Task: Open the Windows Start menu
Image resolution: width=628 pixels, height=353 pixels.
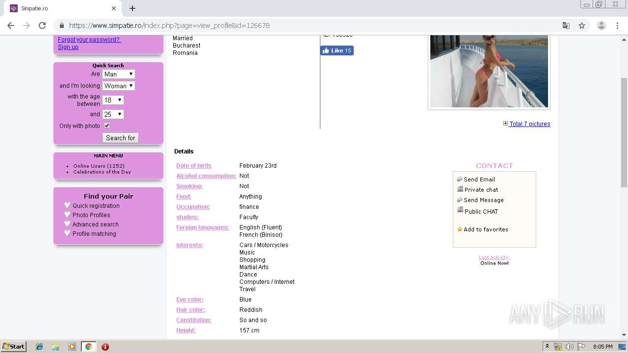Action: point(13,347)
